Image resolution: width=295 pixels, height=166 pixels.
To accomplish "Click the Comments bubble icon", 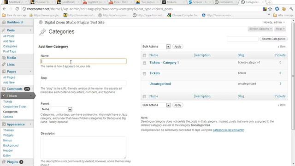I will [x=4, y=89].
